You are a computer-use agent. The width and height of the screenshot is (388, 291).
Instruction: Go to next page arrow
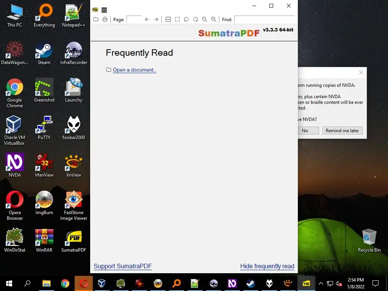pyautogui.click(x=156, y=19)
